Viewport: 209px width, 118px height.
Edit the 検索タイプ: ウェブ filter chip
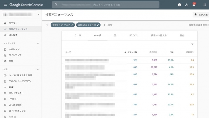coord(63,25)
